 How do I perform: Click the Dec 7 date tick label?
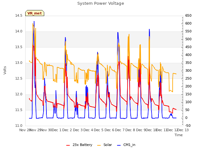[x=120, y=130]
